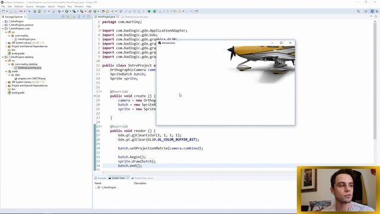Select the Gradle Tasks tab

[x=119, y=178]
